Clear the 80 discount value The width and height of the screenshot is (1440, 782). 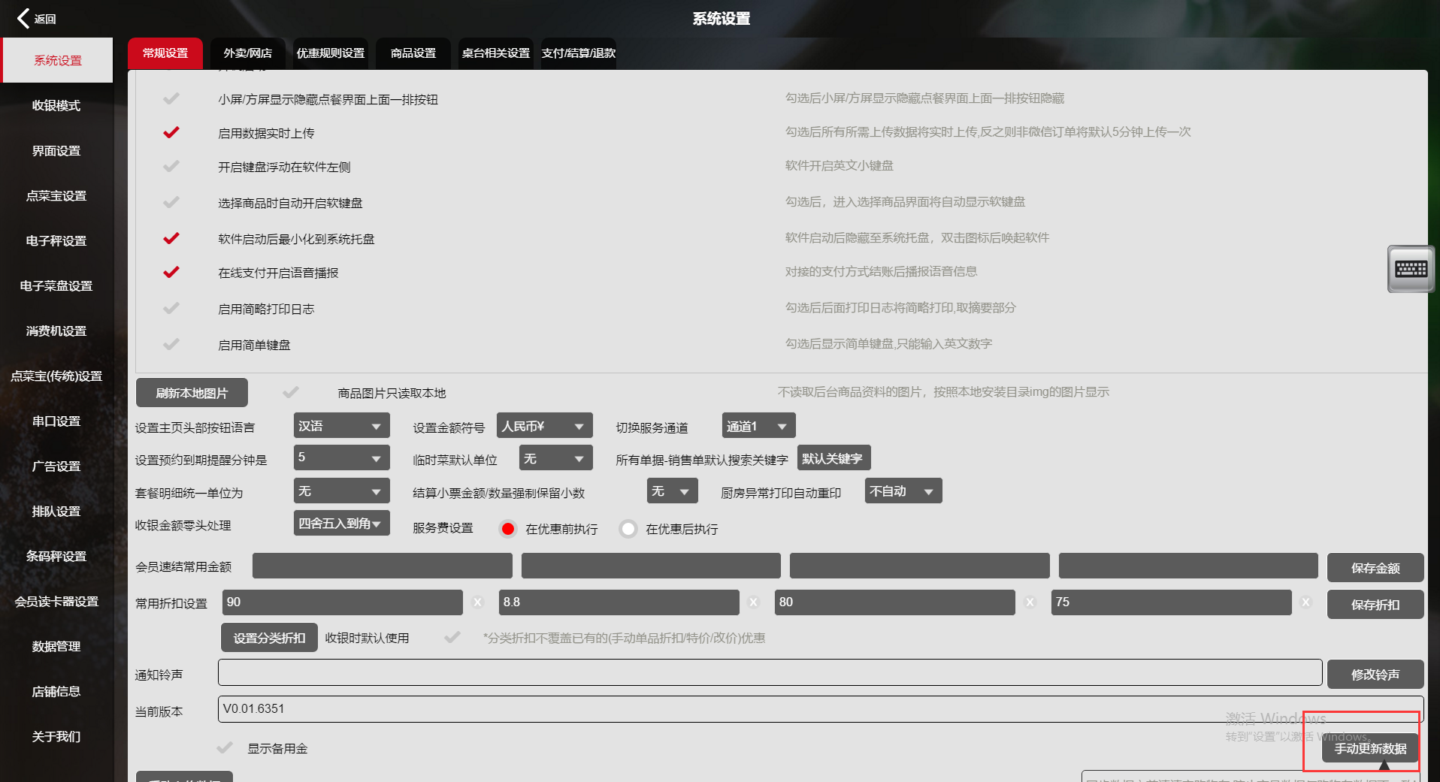point(1030,602)
